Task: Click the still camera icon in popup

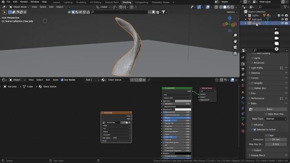Action: 276,33
